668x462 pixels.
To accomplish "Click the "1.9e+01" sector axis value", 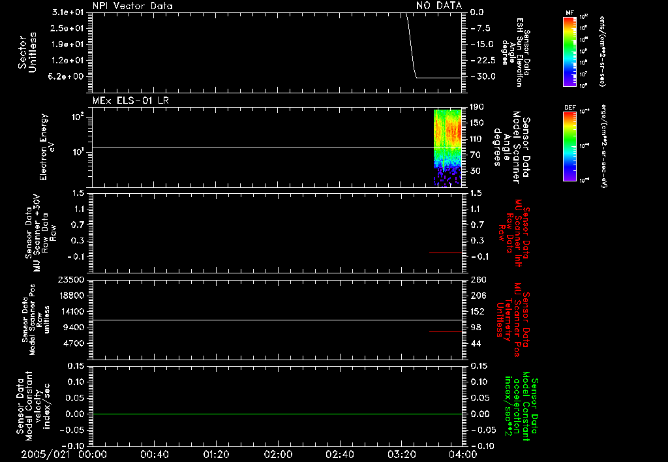I will (68, 44).
